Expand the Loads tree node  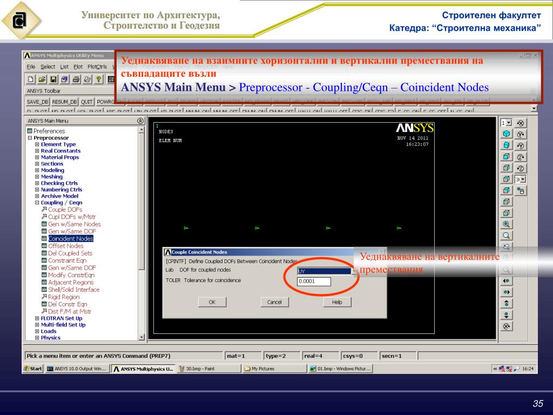(37, 331)
